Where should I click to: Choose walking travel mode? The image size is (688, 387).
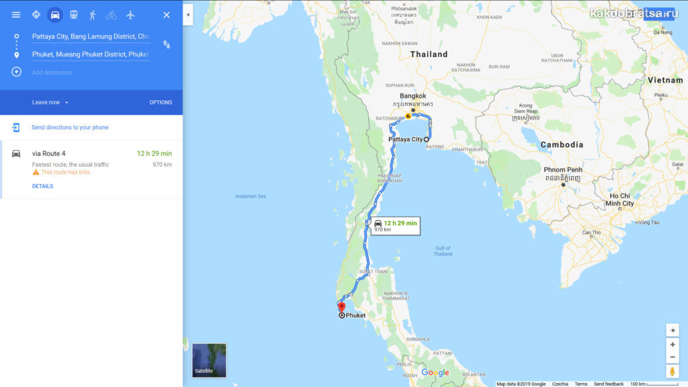click(x=93, y=15)
